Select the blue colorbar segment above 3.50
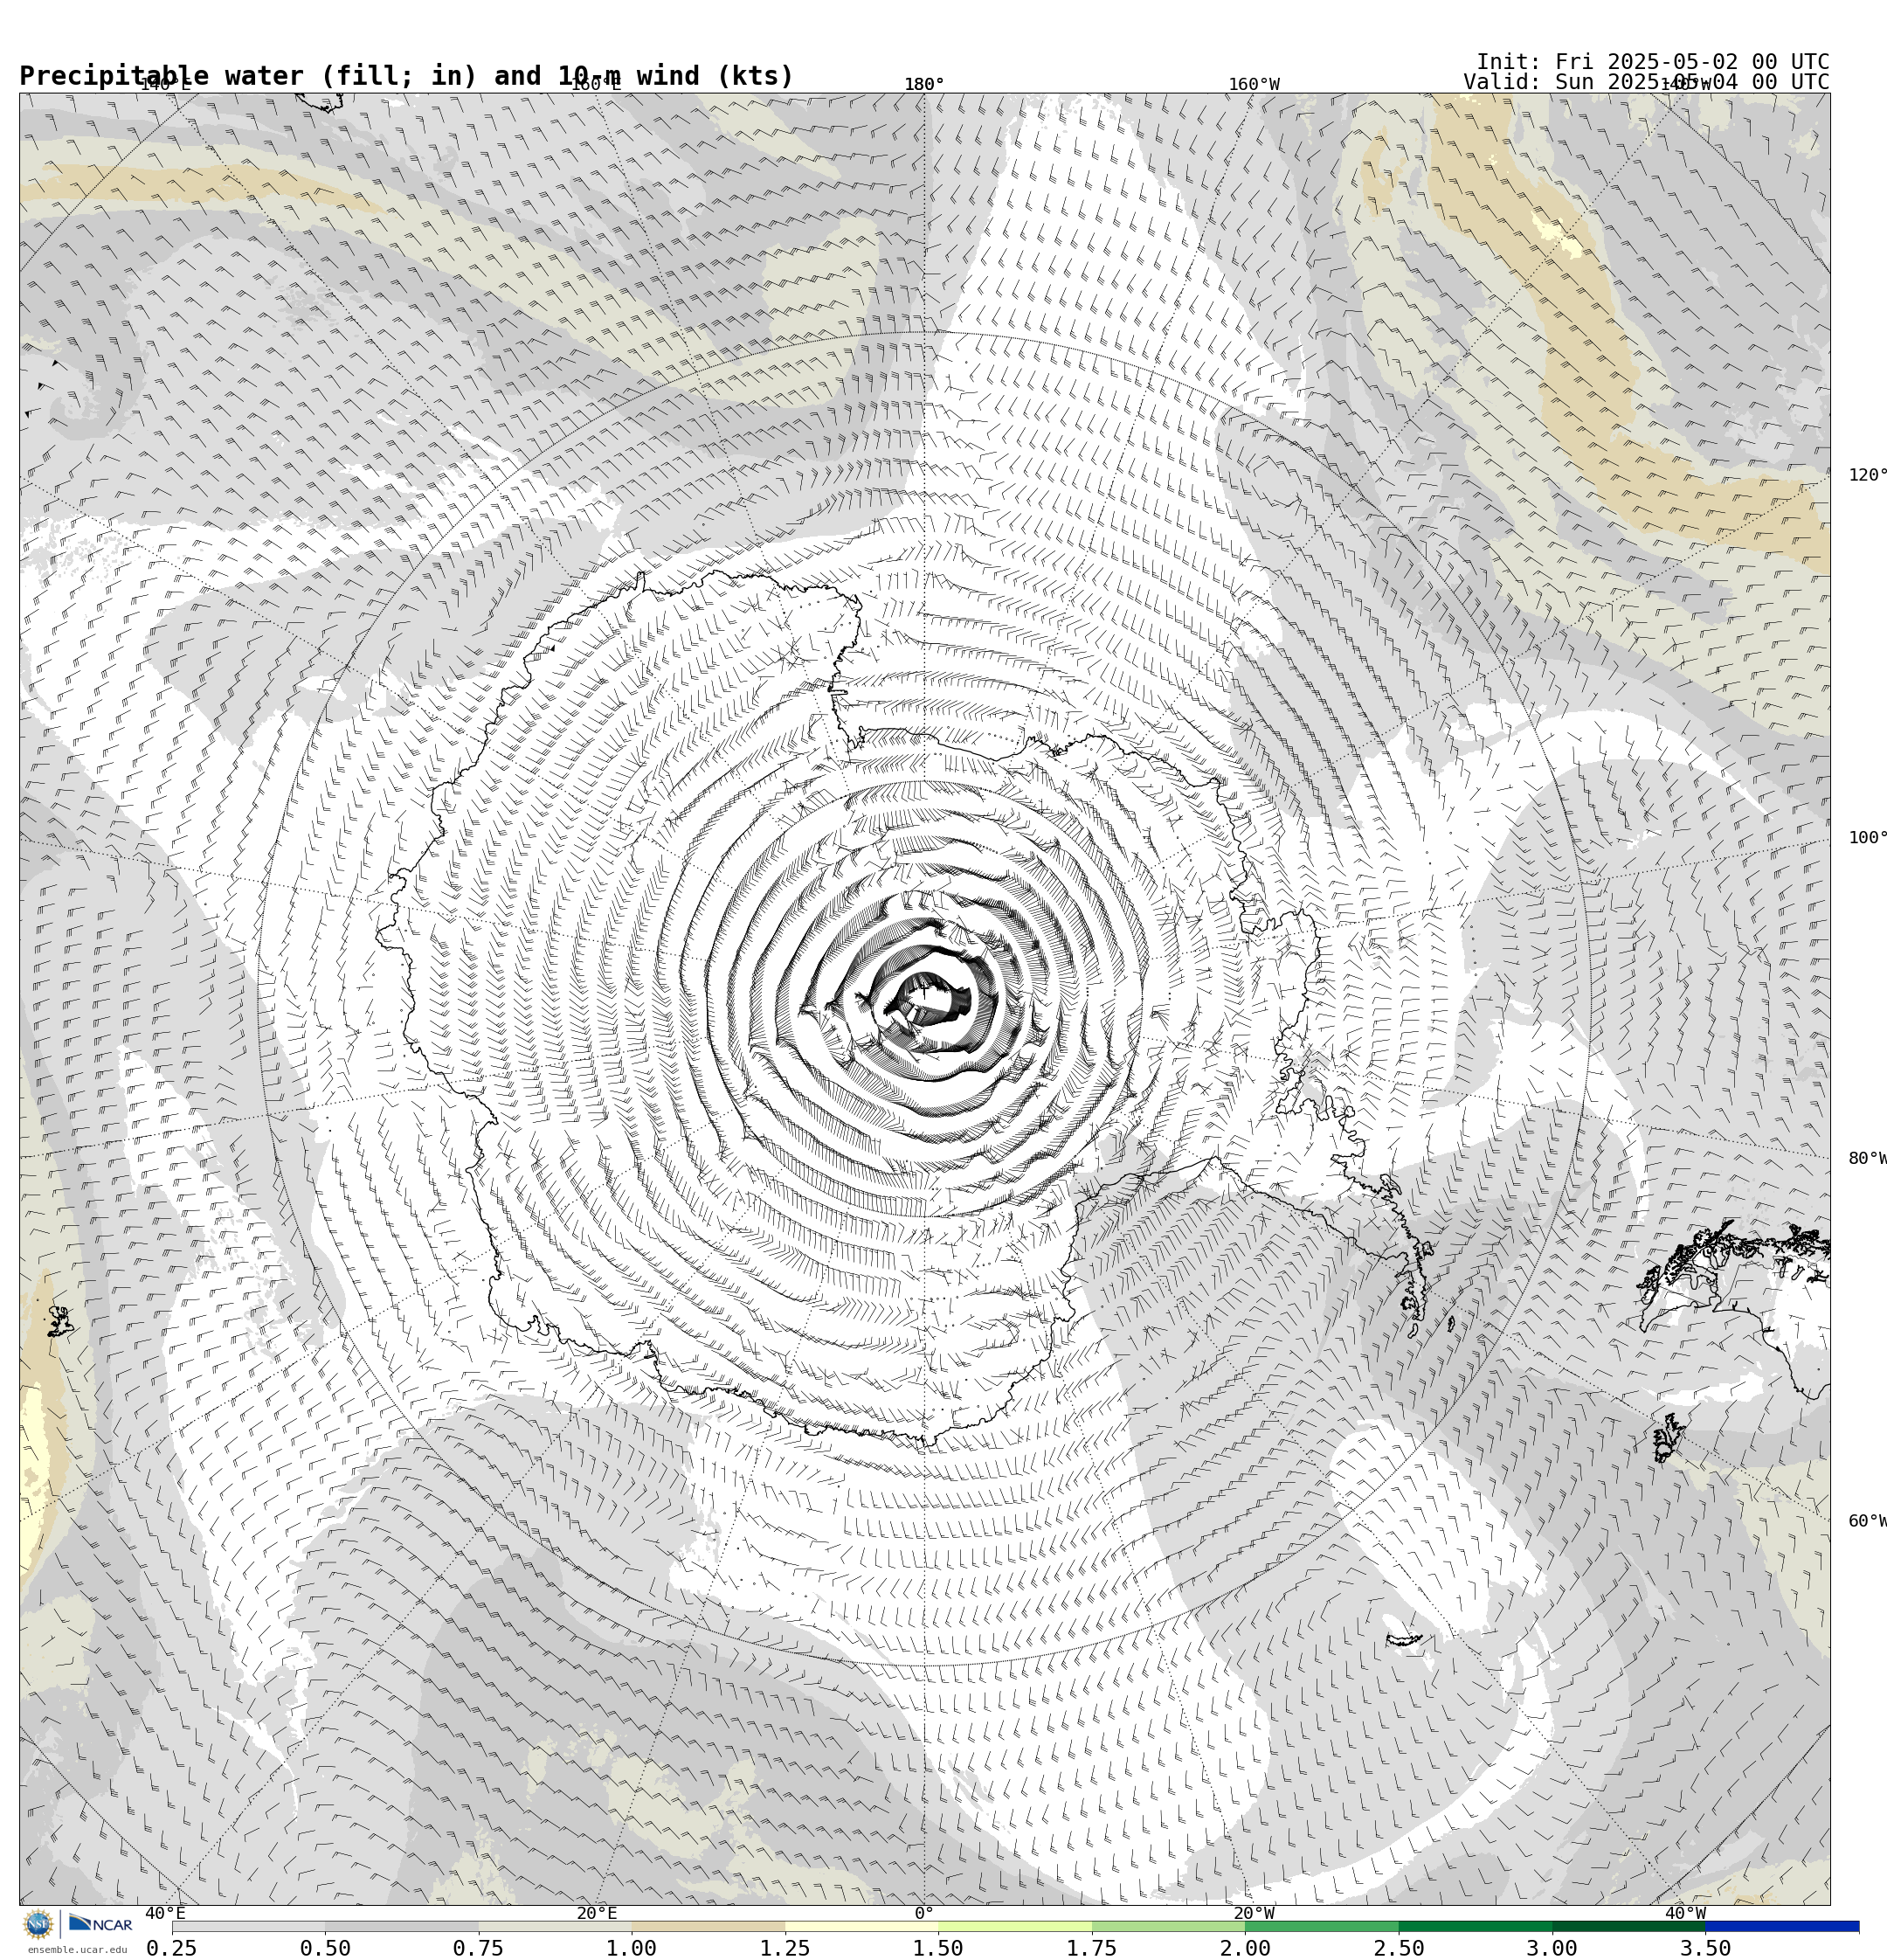Image resolution: width=1887 pixels, height=1960 pixels. [1782, 1926]
